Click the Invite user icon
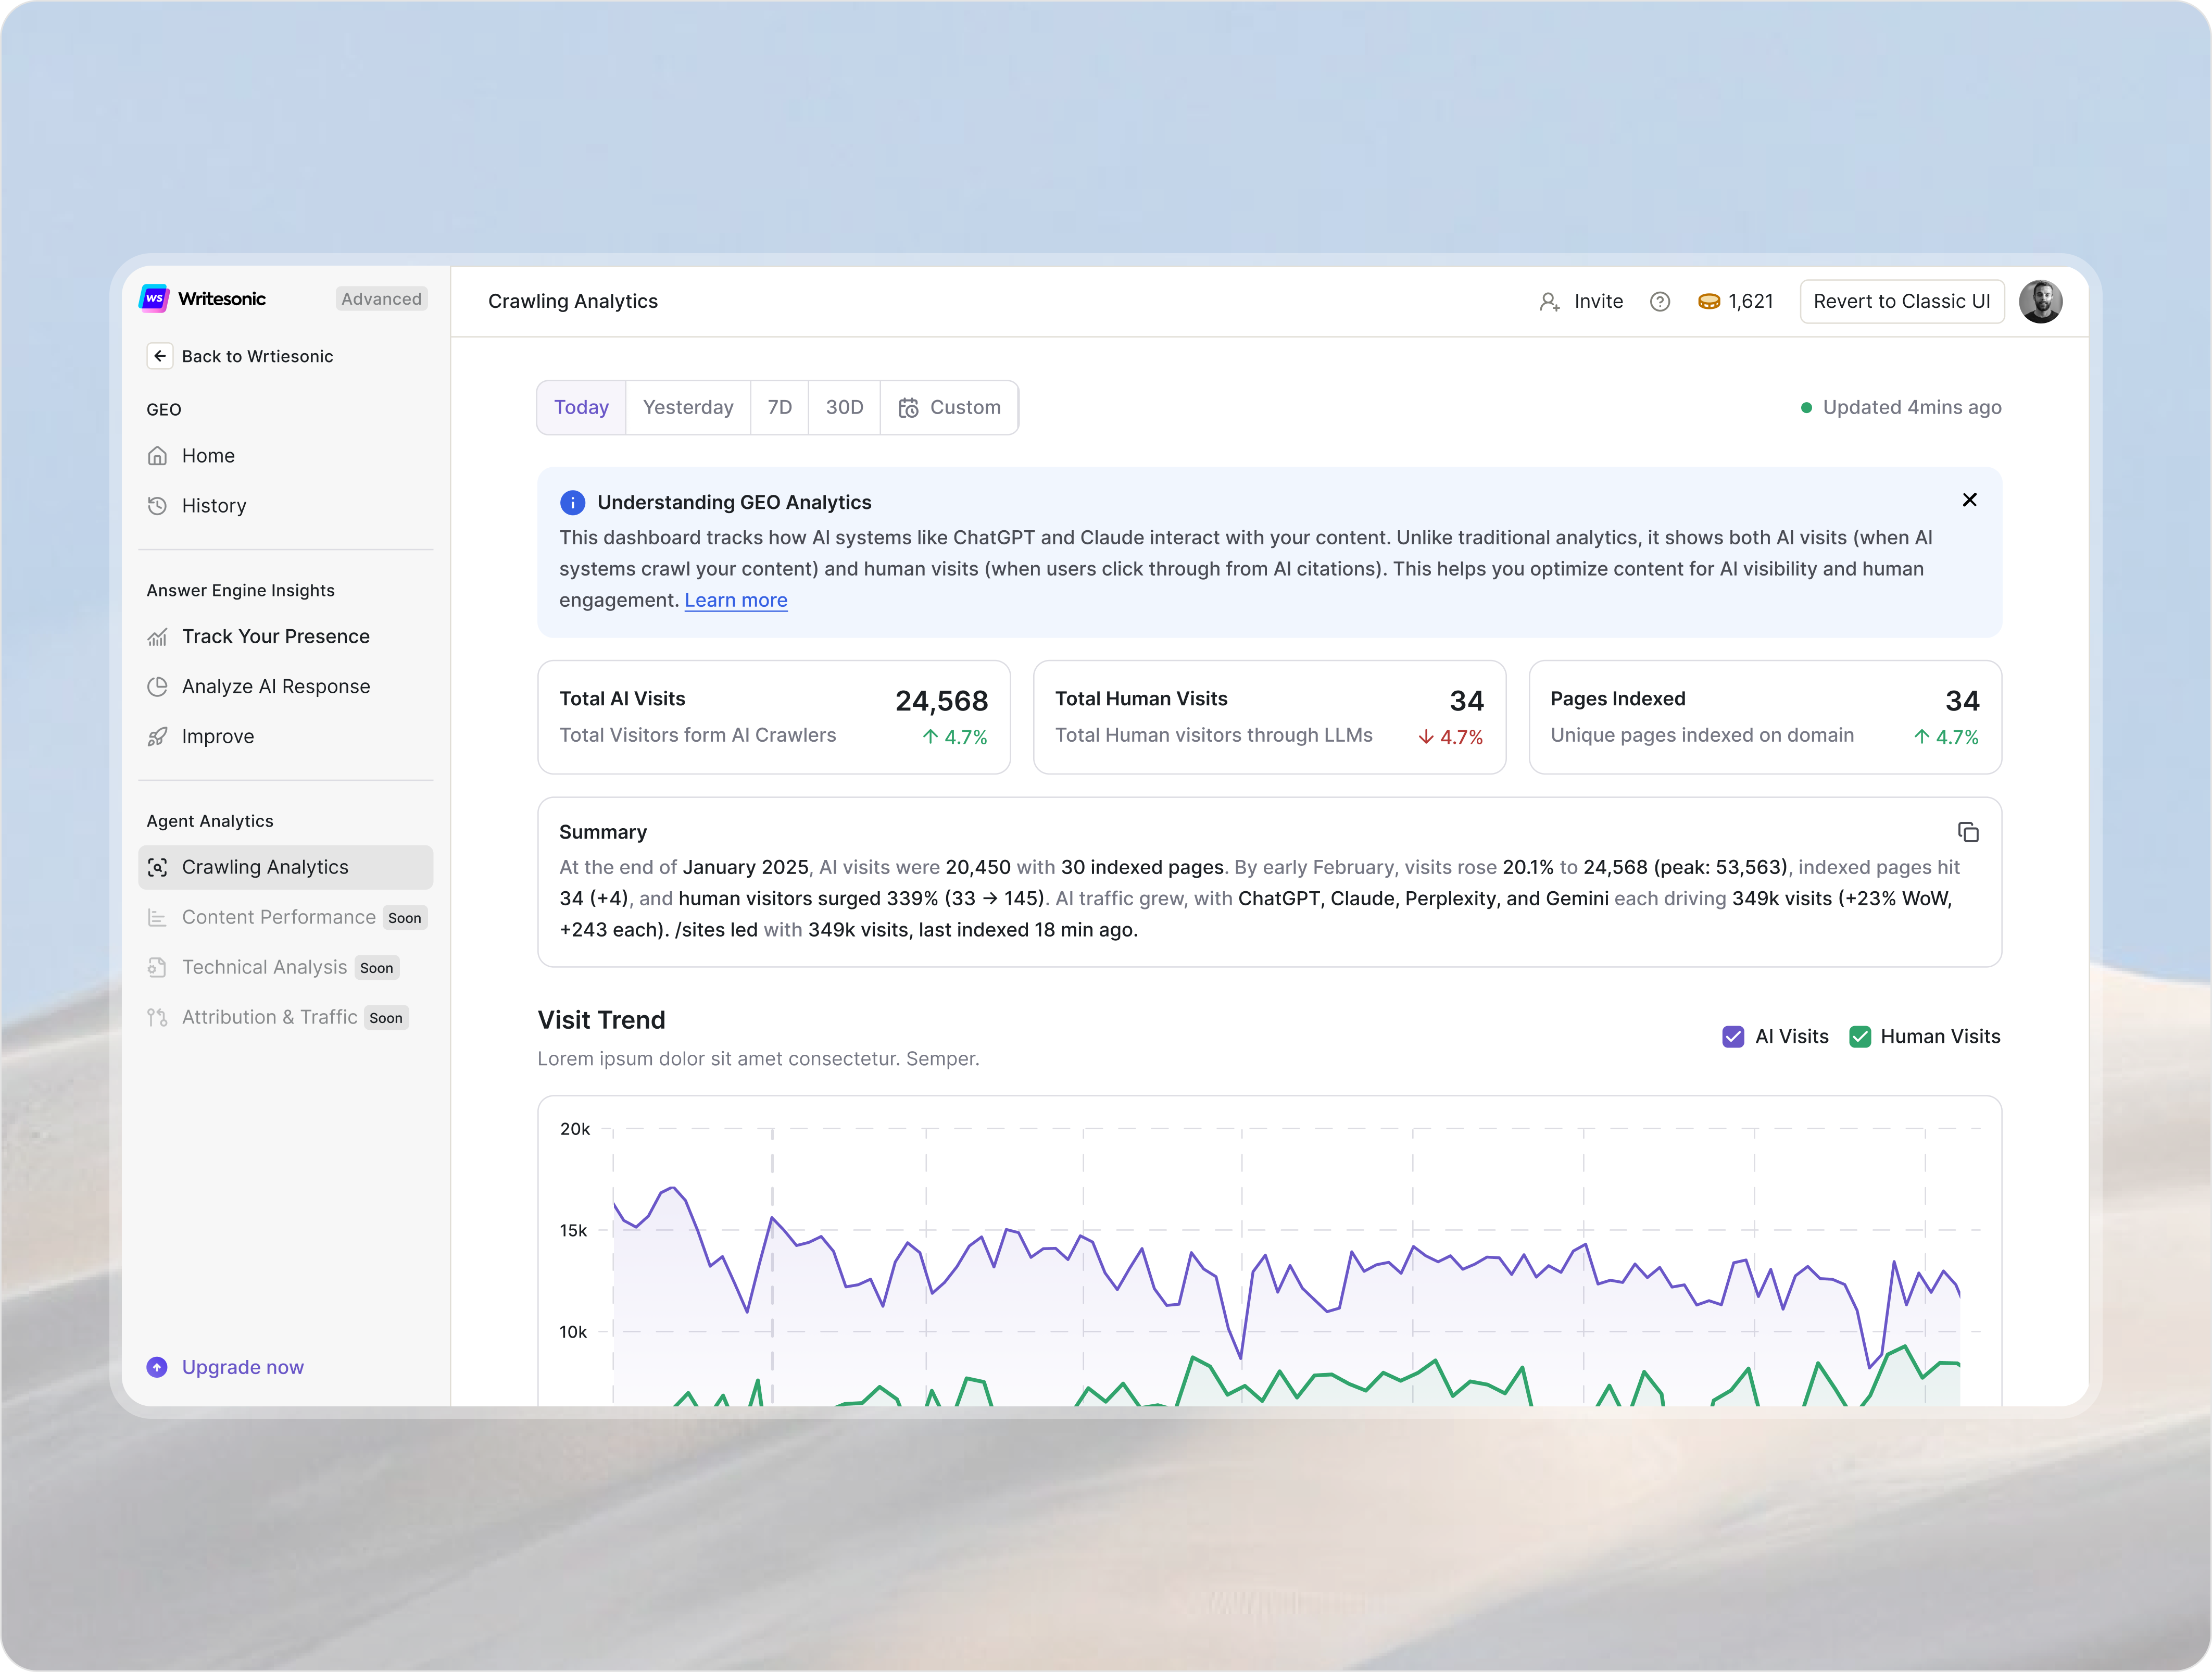This screenshot has height=1672, width=2212. point(1549,301)
